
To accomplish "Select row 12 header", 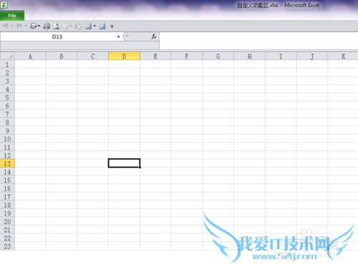I will coord(7,155).
